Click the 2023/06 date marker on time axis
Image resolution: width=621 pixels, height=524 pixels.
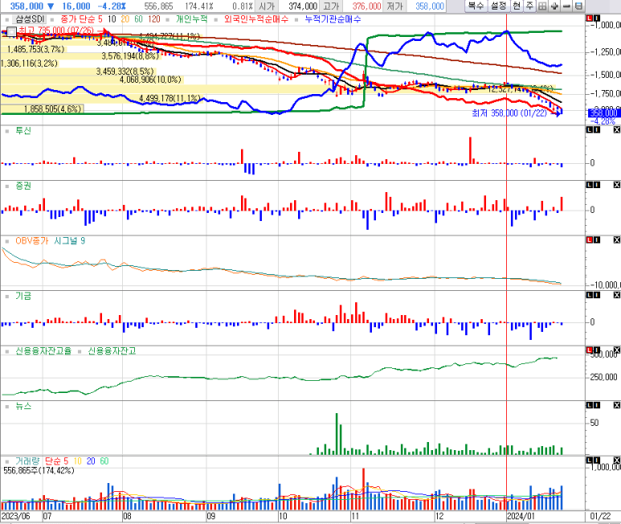15,516
